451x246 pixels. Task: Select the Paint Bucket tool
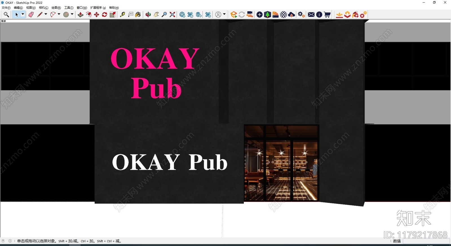[138, 15]
